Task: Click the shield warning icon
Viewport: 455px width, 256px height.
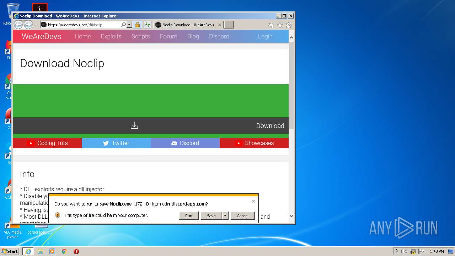Action: click(58, 215)
